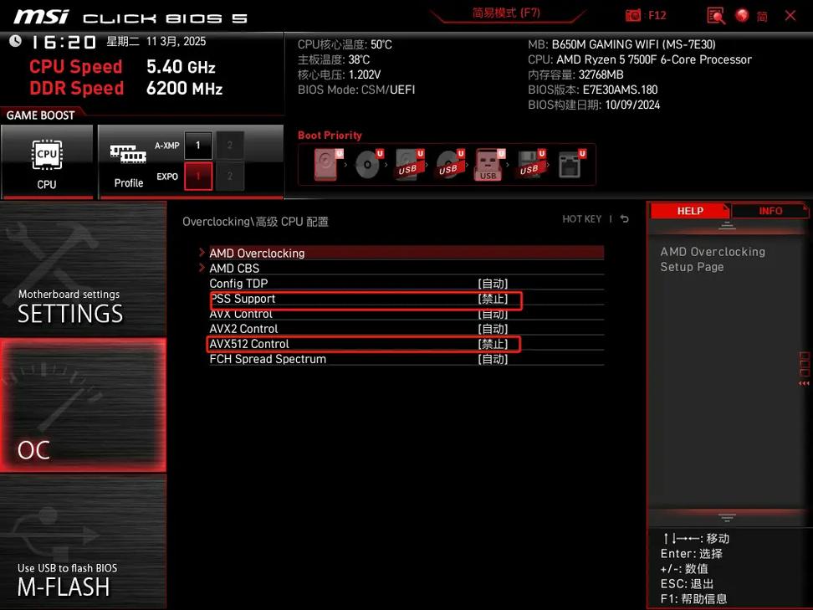Click the HOT KEY label

tap(581, 219)
